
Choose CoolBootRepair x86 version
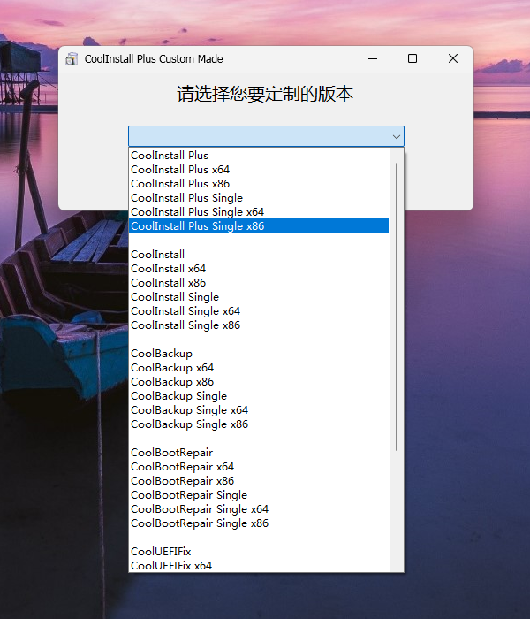[x=182, y=481]
